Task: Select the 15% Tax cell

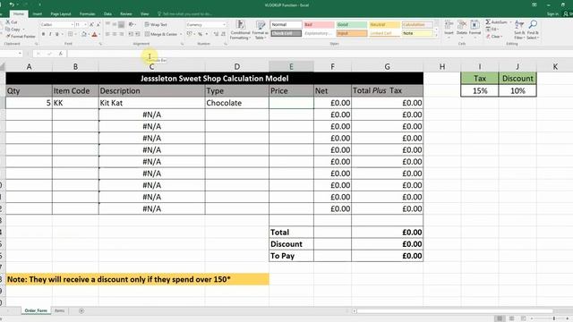Action: click(x=480, y=90)
